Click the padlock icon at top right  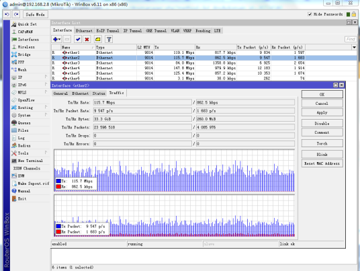(x=353, y=14)
